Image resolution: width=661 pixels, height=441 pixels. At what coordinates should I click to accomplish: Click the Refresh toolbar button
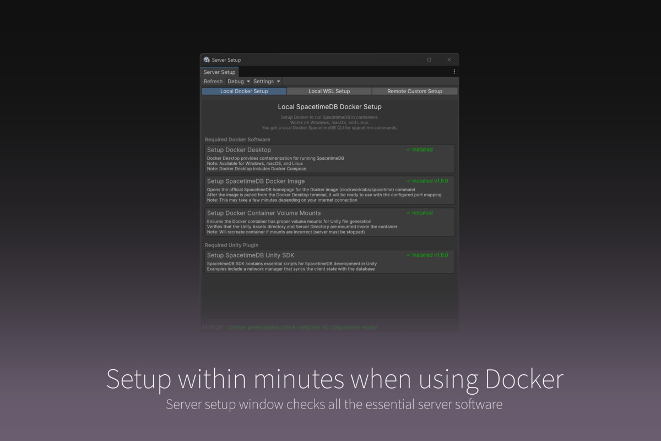[x=213, y=82]
